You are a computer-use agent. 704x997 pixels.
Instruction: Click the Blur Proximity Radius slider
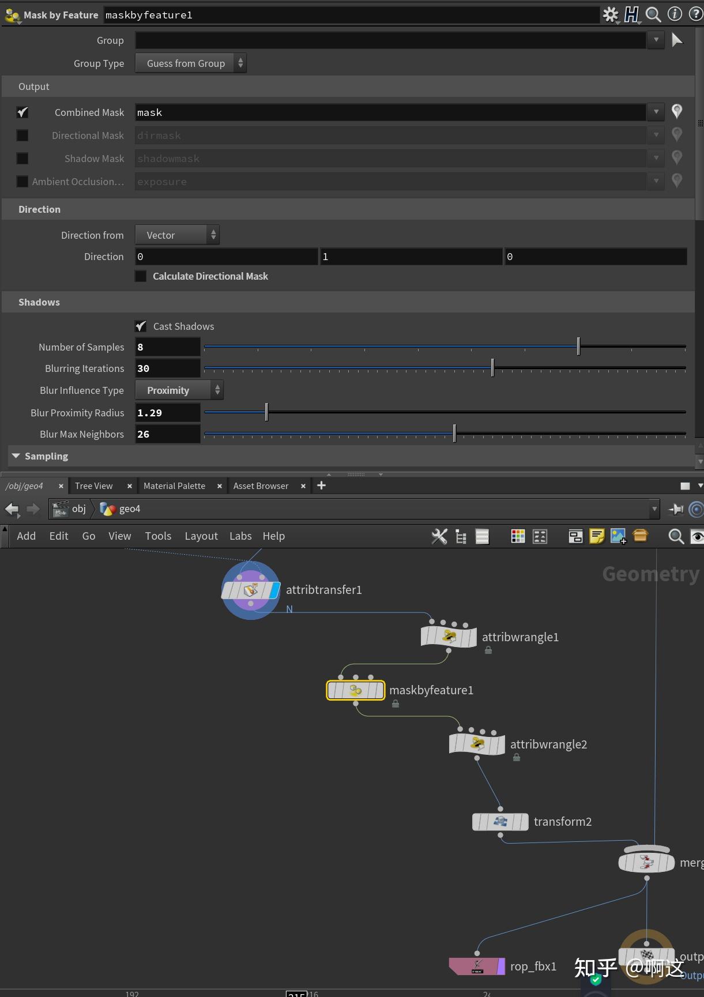click(x=445, y=413)
